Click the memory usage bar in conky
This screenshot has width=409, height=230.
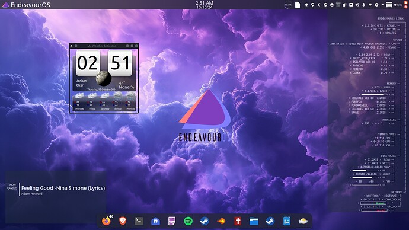(x=374, y=94)
